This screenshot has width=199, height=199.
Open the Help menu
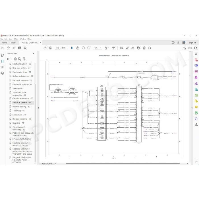click(x=29, y=39)
